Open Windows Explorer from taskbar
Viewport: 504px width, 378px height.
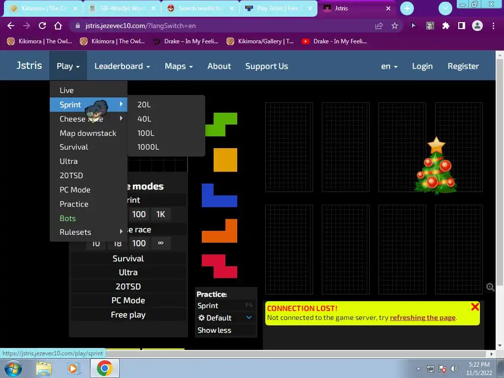(x=44, y=369)
